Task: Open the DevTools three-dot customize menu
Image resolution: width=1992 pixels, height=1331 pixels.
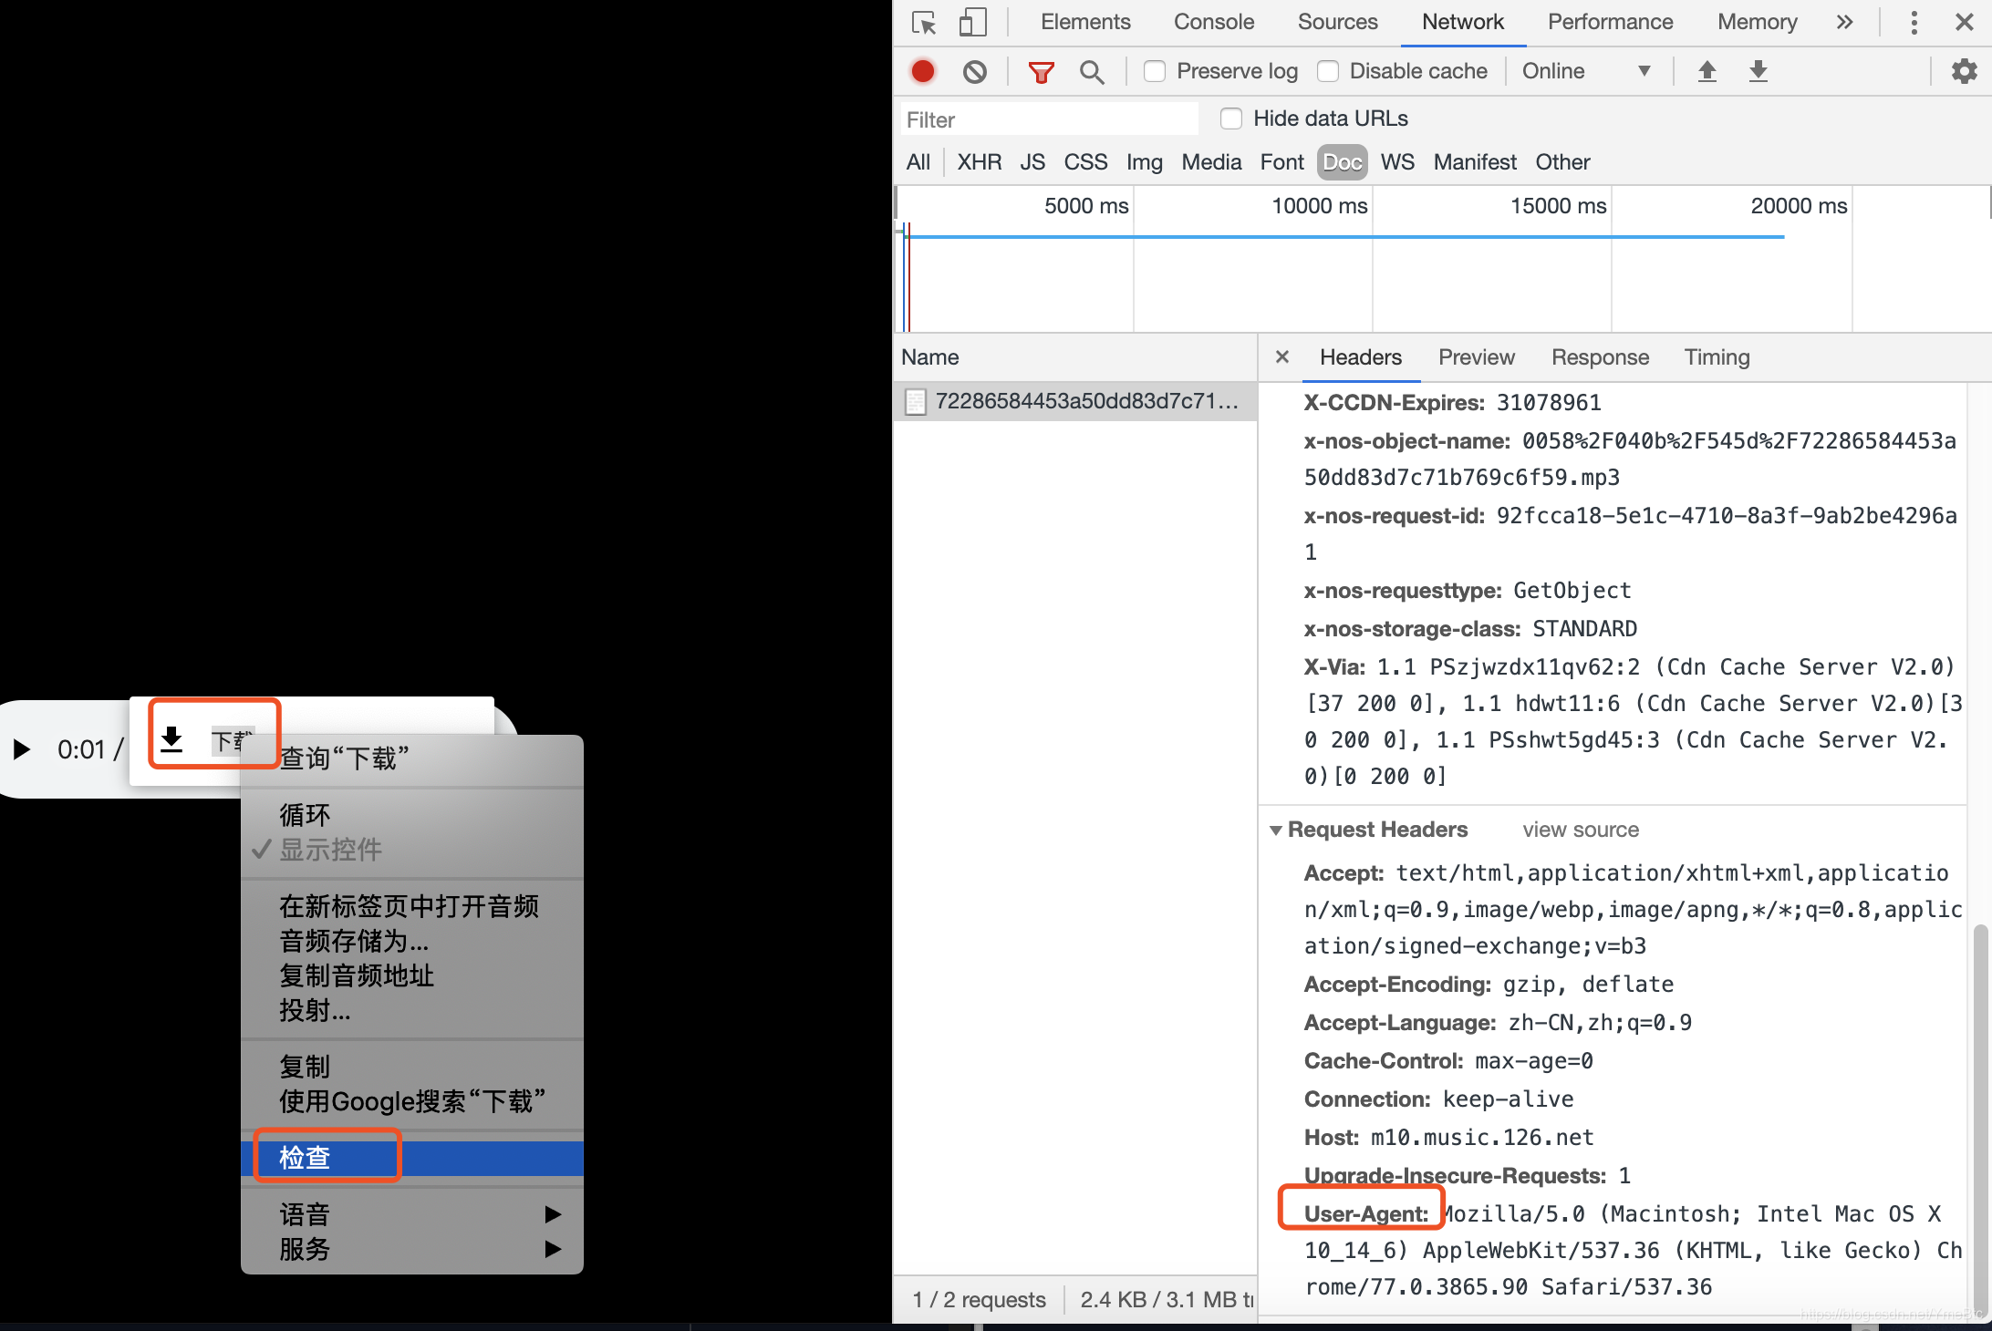Action: (x=1914, y=23)
